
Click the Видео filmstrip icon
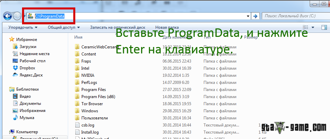tap(15, 96)
